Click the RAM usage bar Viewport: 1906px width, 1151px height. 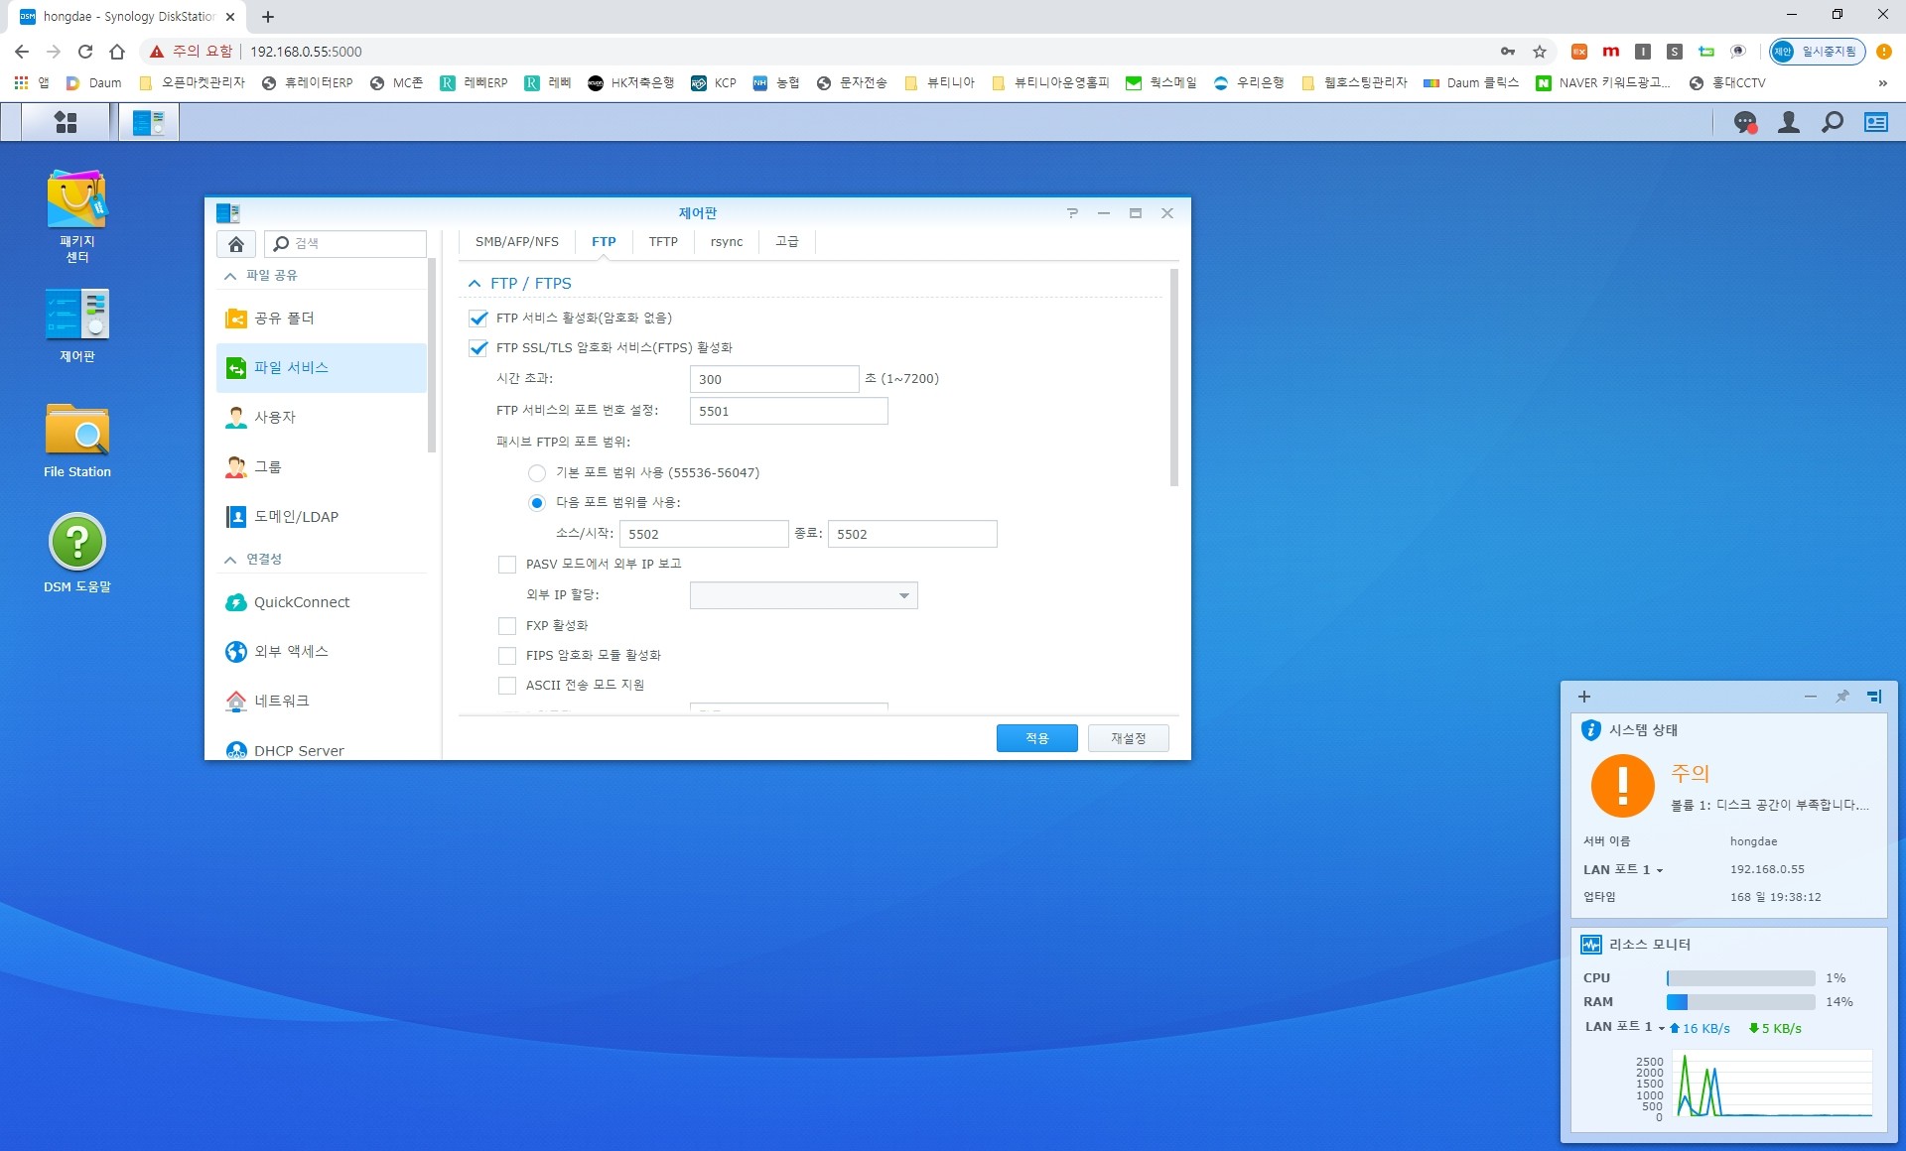tap(1741, 1002)
